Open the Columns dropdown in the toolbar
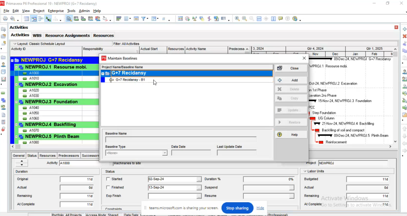 point(128,19)
